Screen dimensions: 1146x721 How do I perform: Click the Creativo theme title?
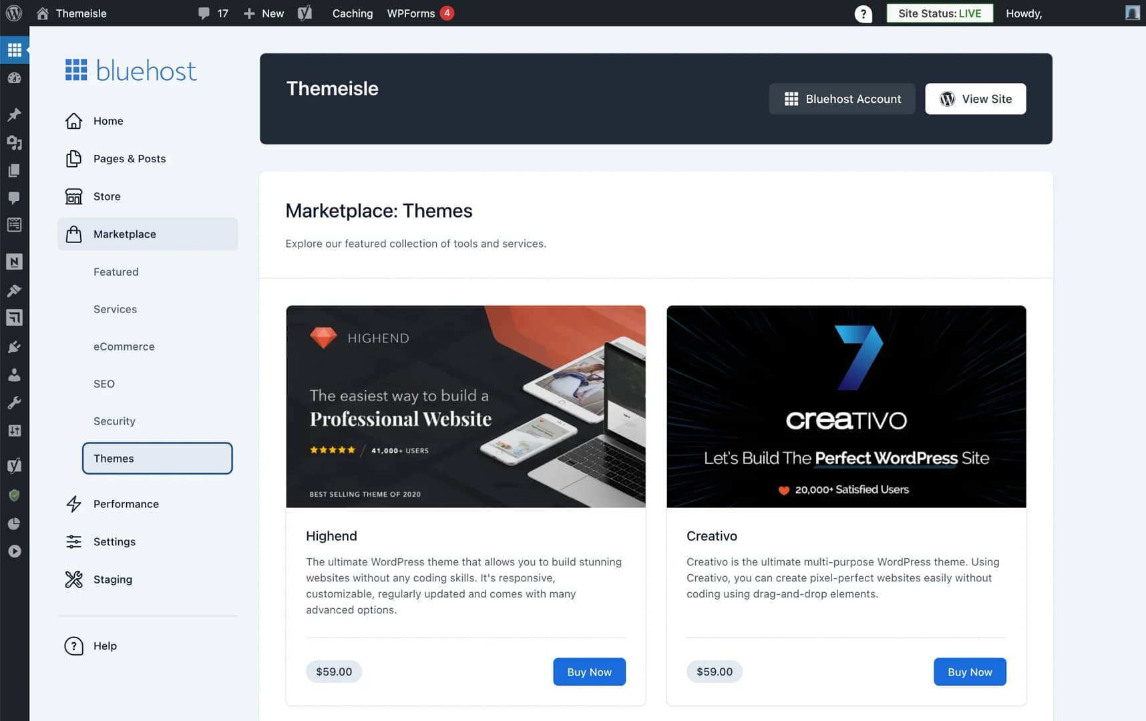[x=712, y=536]
